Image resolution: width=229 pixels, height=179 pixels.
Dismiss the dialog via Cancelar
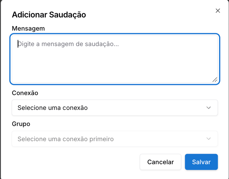point(160,162)
